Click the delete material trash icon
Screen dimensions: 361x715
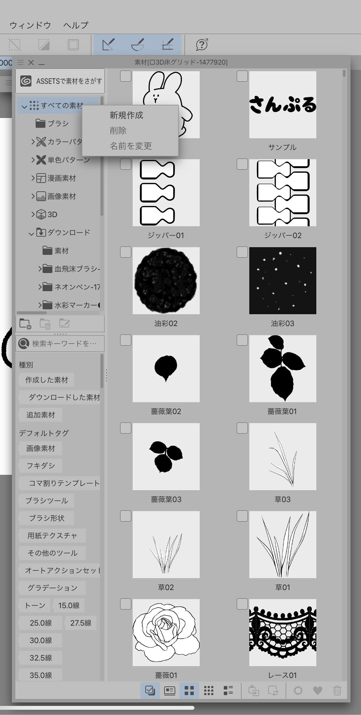coord(337,690)
